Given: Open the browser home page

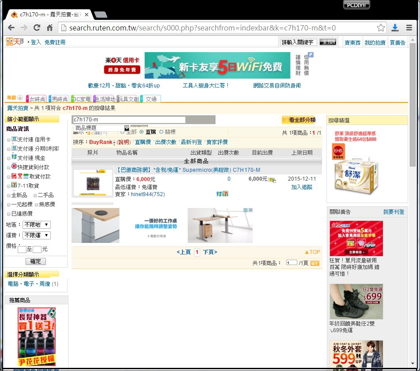Looking at the screenshot, I should (x=49, y=27).
